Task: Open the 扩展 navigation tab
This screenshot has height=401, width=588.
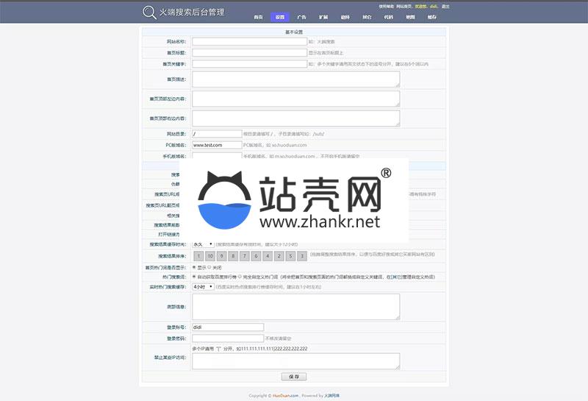Action: click(x=323, y=16)
